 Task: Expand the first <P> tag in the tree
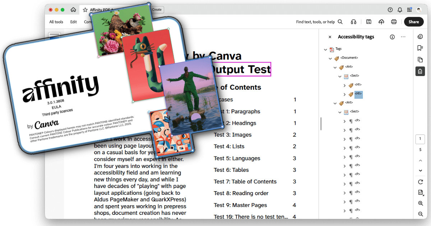344,121
